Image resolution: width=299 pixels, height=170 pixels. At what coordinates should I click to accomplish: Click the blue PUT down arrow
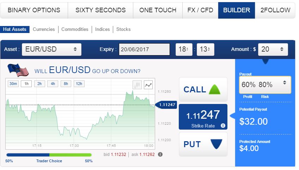point(216,144)
